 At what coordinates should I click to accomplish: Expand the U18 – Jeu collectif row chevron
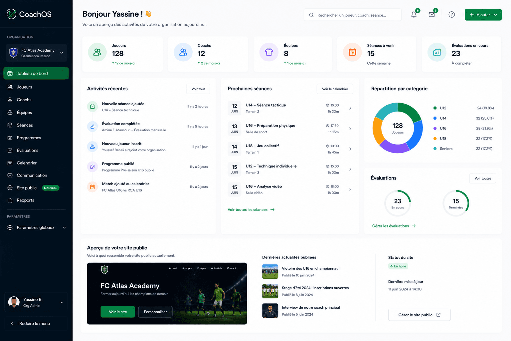tap(350, 149)
